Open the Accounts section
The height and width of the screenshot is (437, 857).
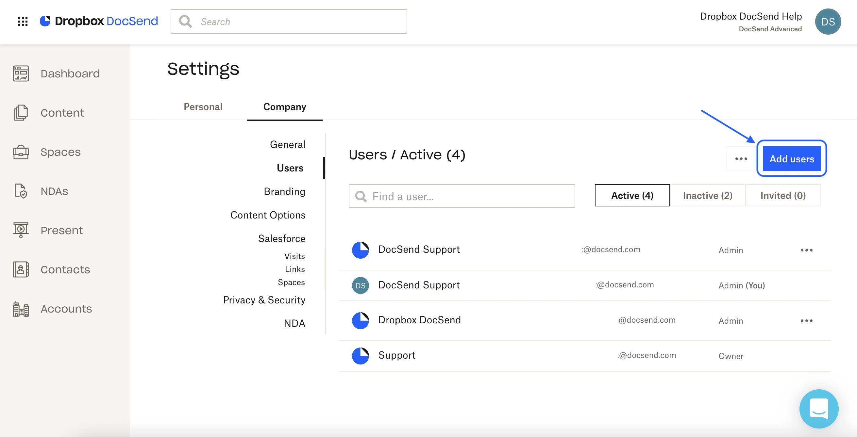point(66,309)
